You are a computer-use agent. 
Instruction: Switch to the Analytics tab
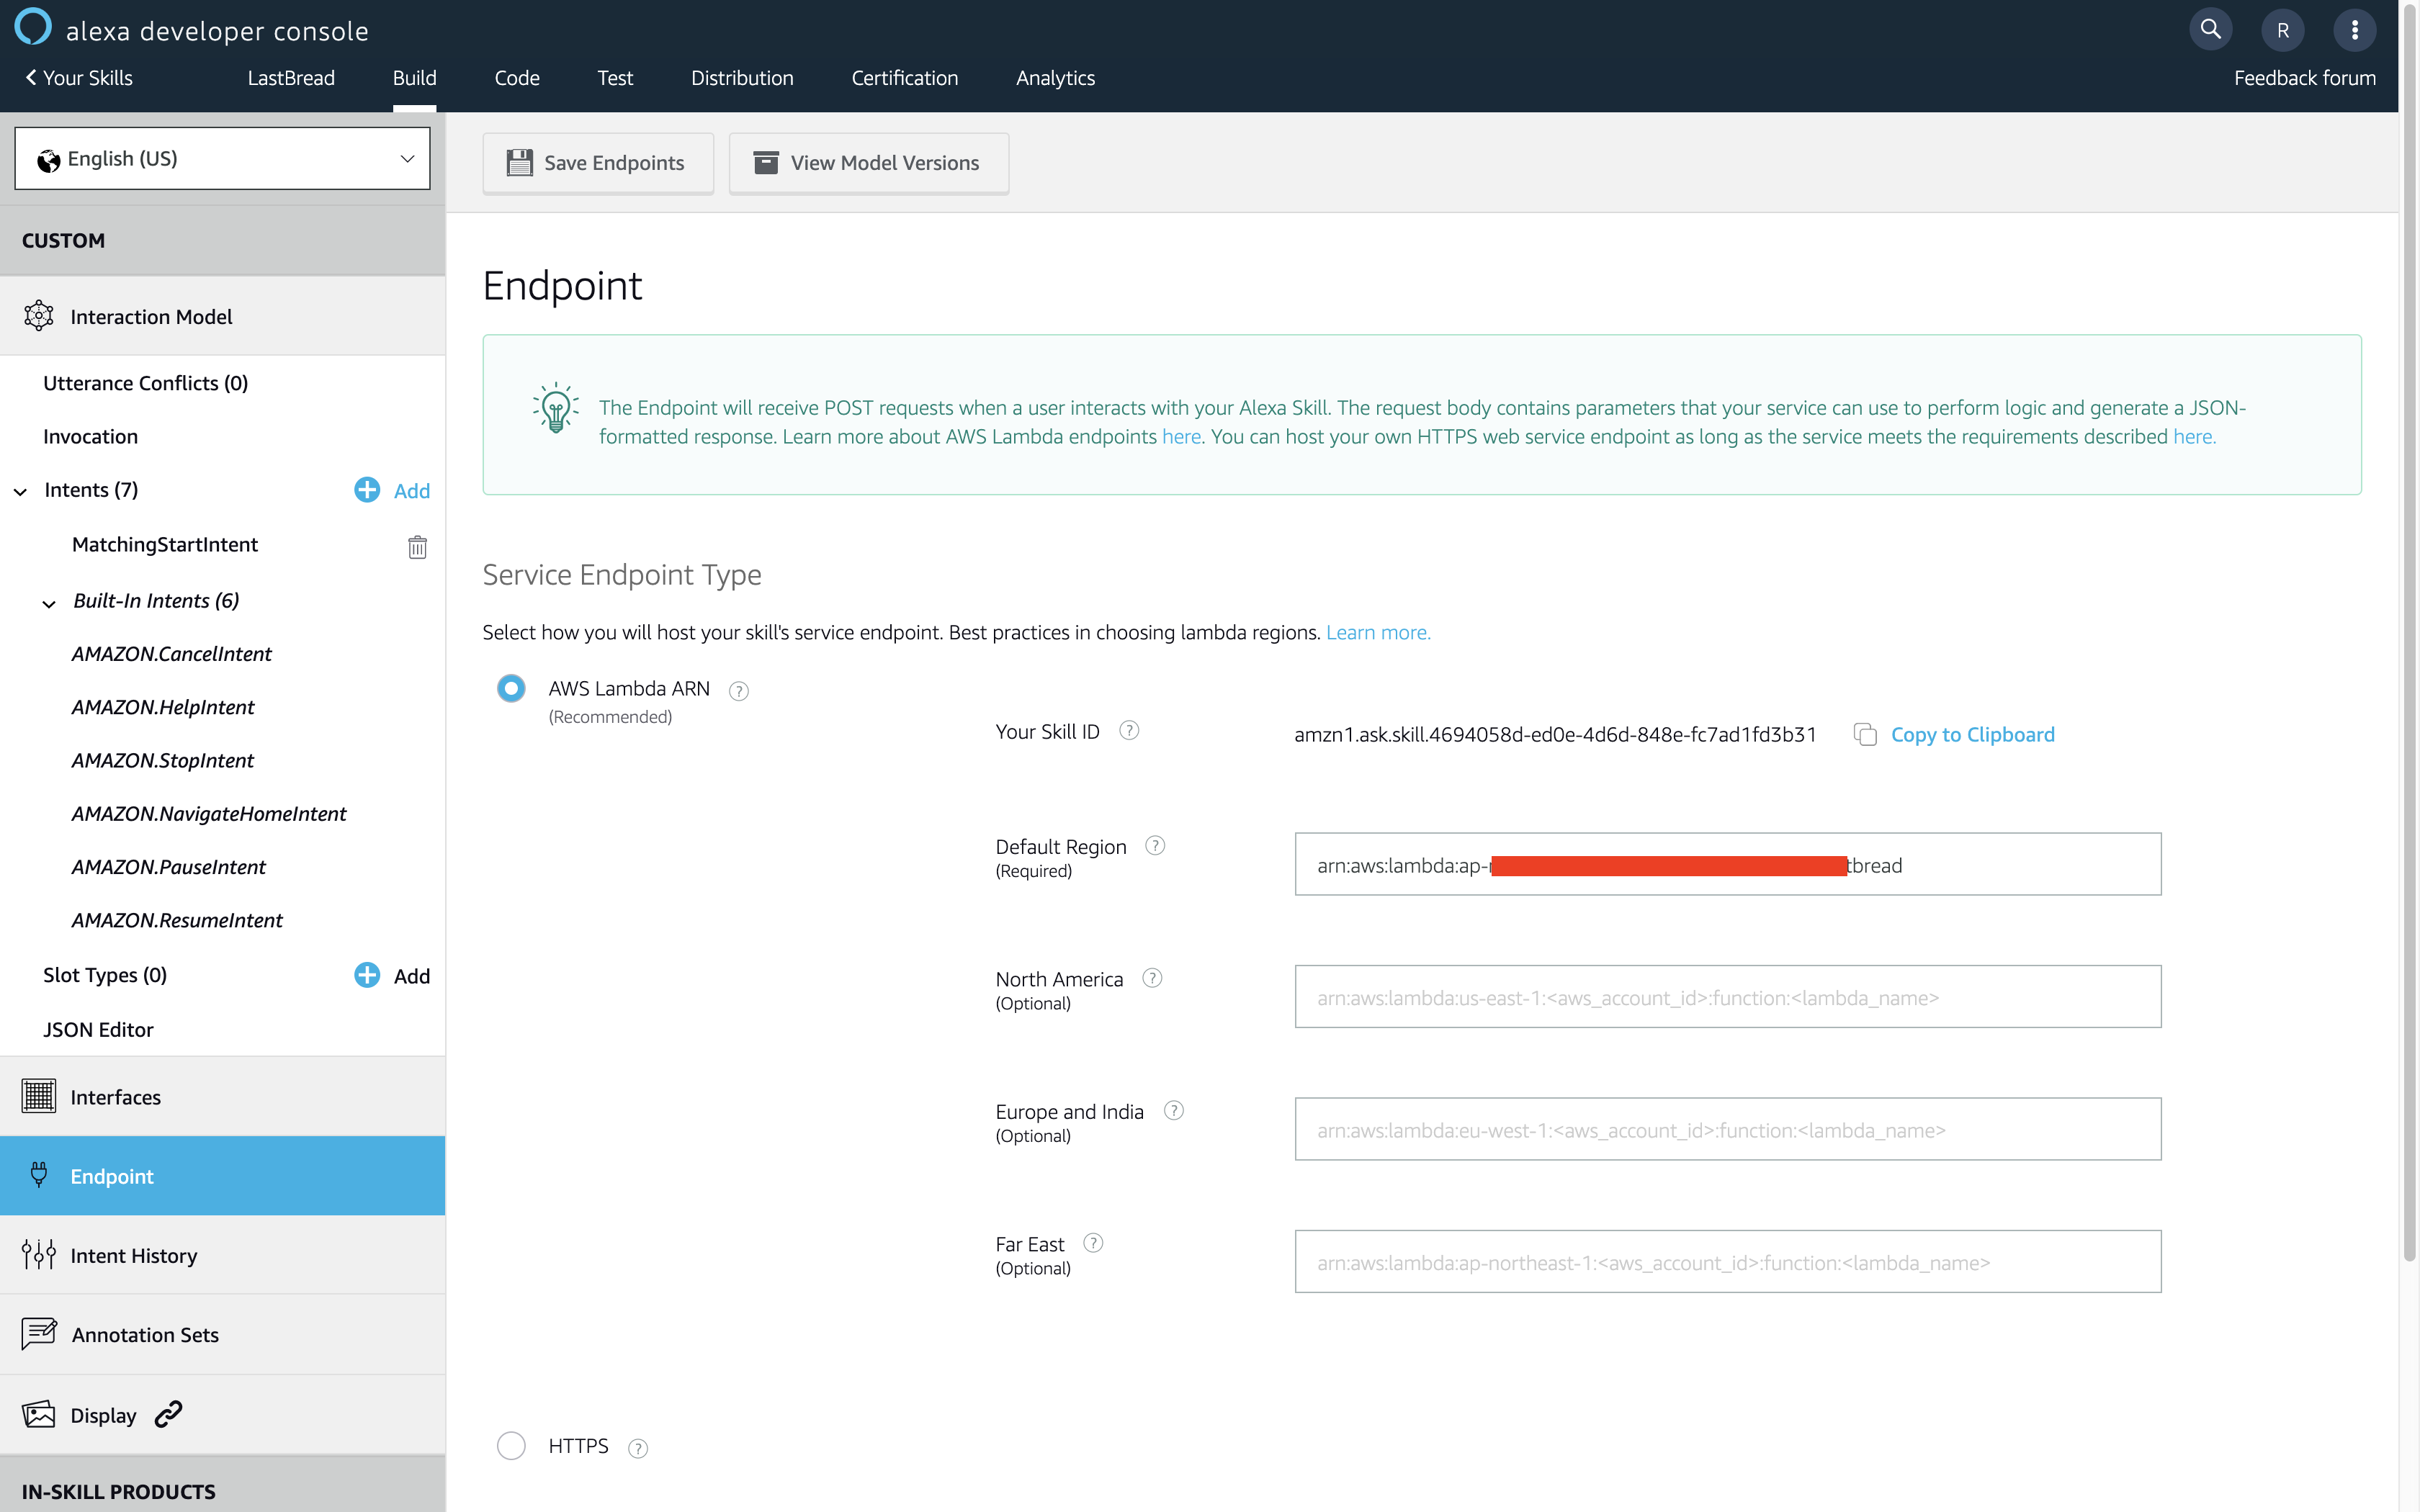(x=1055, y=78)
